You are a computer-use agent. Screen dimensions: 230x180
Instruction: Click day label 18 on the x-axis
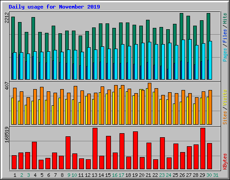[128, 175]
